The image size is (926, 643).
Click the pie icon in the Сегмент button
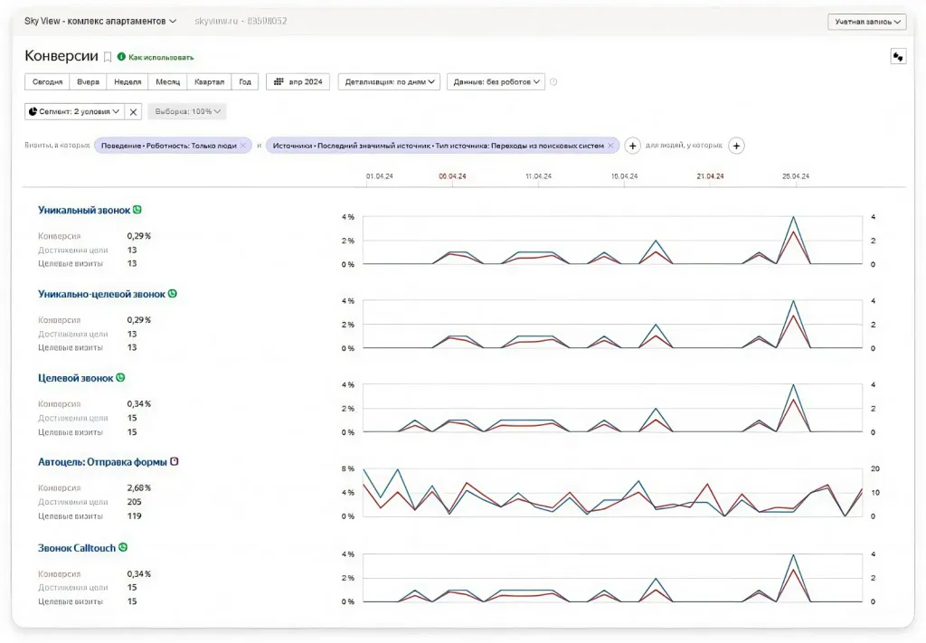(33, 111)
